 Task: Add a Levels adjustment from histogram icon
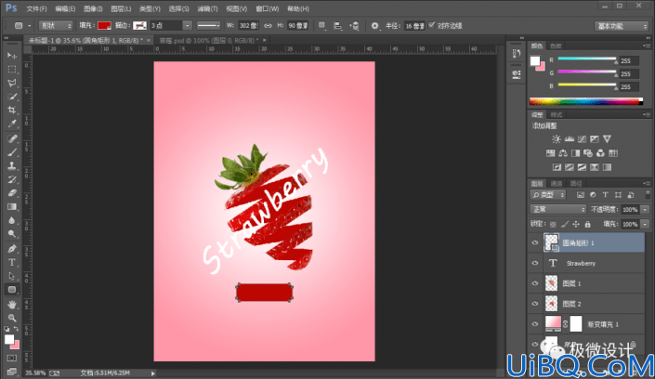tap(569, 139)
